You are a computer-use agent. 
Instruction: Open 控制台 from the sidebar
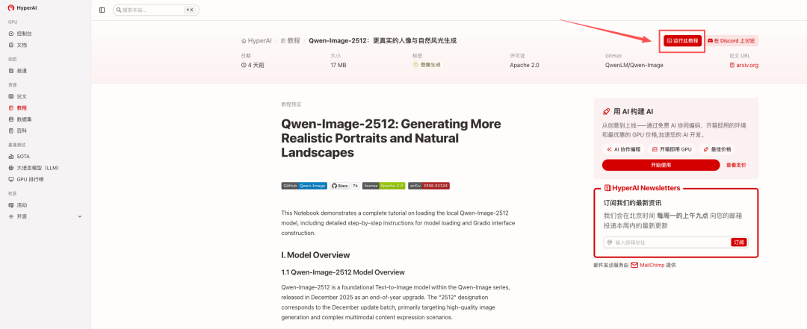click(24, 34)
